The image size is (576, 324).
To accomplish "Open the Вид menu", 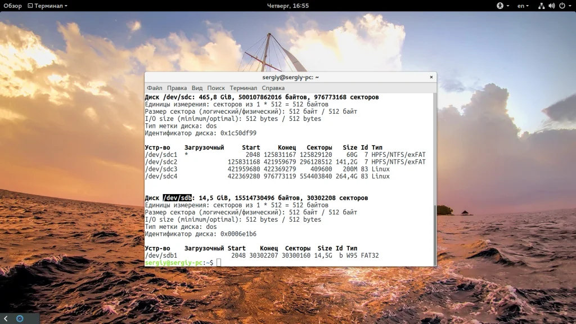I will 197,88.
